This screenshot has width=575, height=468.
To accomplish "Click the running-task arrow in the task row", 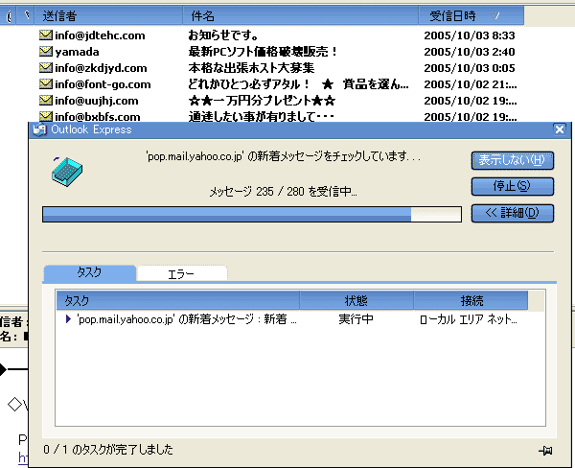I will coord(68,319).
